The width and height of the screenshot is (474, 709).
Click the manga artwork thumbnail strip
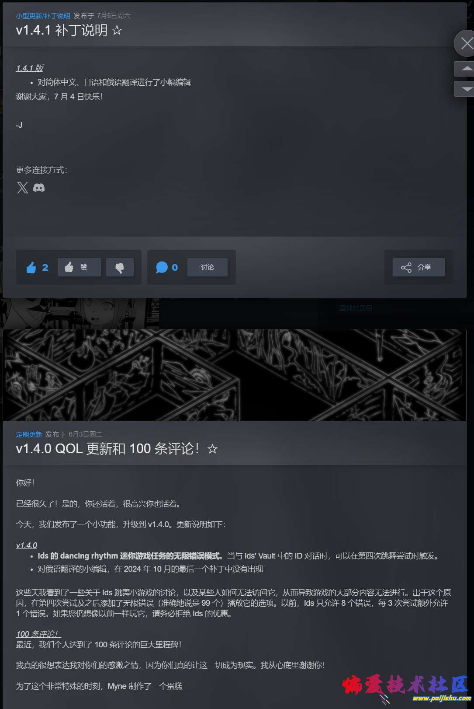(81, 314)
